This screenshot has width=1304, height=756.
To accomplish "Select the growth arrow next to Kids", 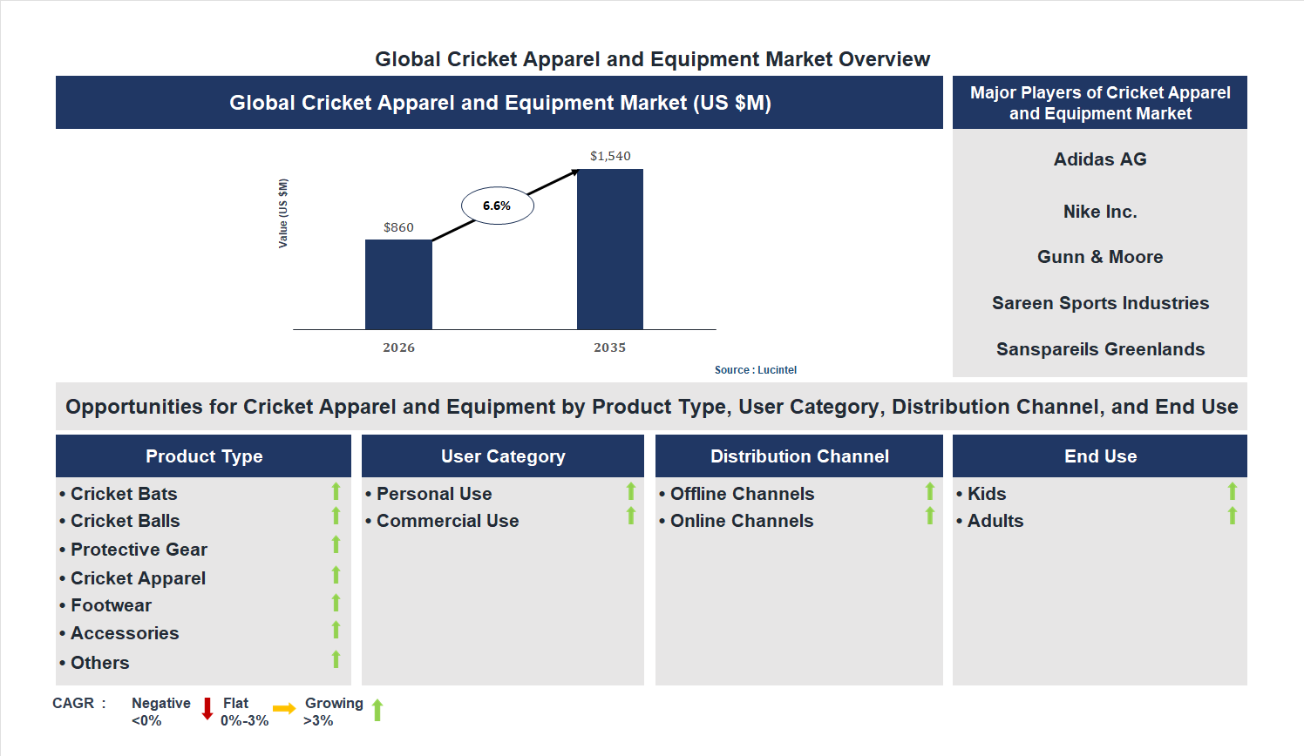I will click(x=1232, y=491).
